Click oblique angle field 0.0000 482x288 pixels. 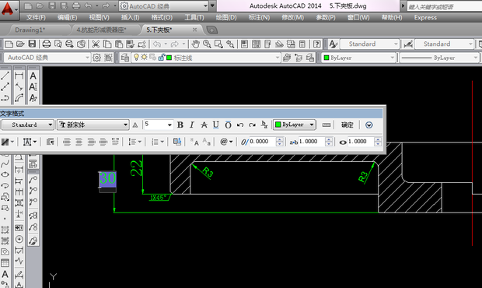point(262,142)
